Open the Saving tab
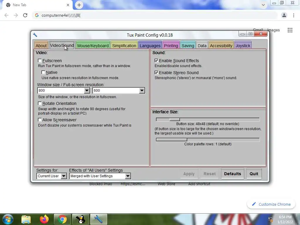The image size is (300, 225). tap(188, 45)
